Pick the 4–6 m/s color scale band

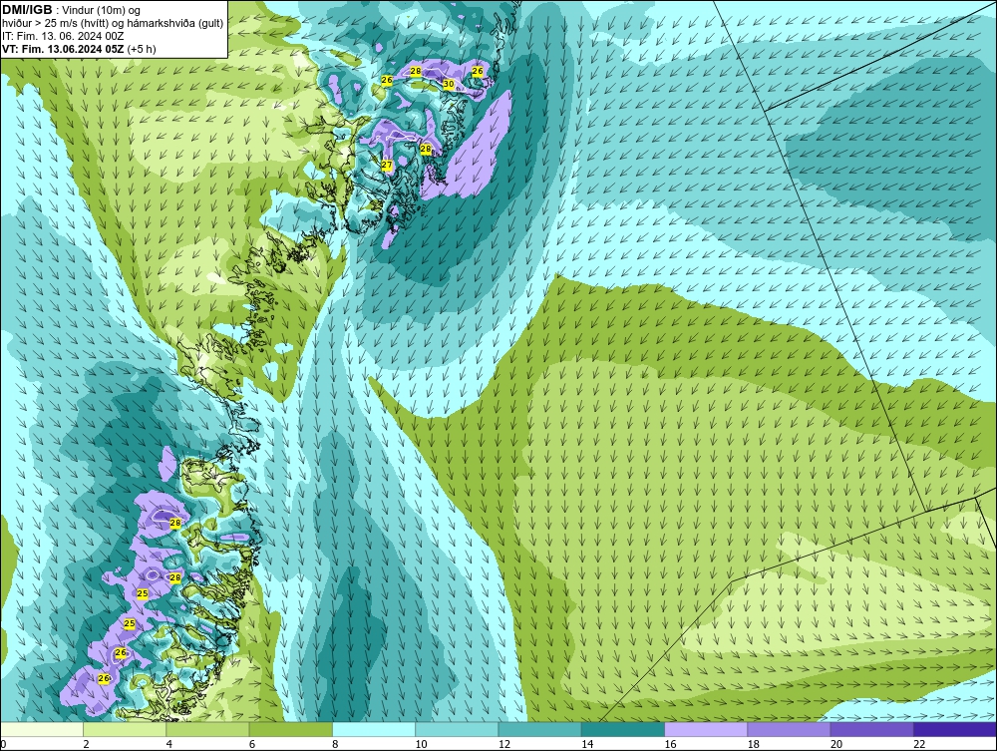(207, 729)
